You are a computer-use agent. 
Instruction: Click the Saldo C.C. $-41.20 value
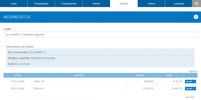pos(26,64)
